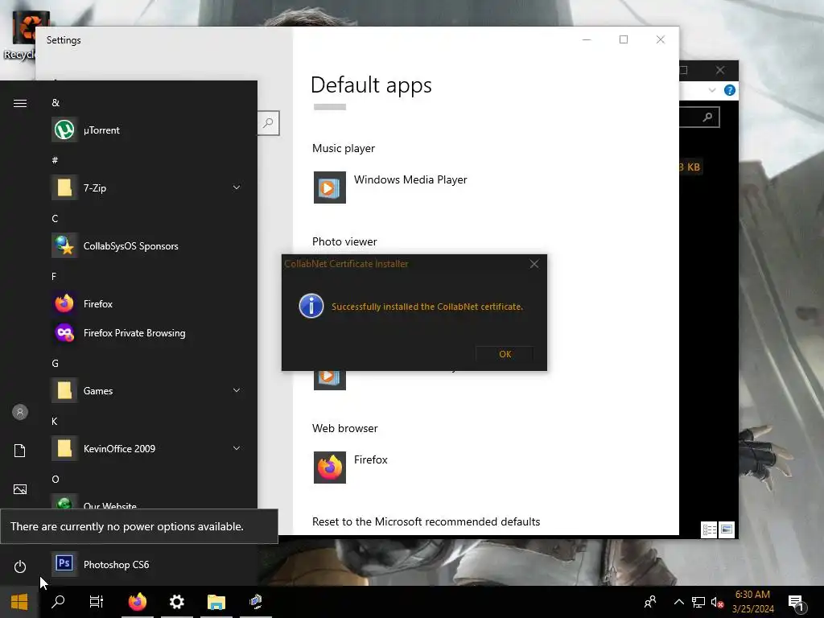Open the user account icon
The width and height of the screenshot is (824, 618).
coord(20,412)
